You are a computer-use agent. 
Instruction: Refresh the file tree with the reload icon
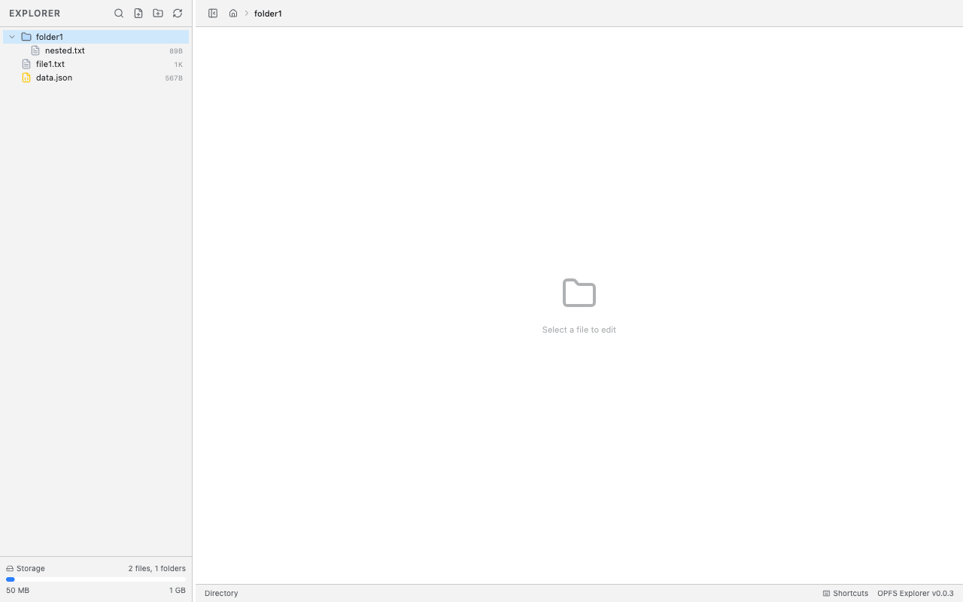coord(178,13)
